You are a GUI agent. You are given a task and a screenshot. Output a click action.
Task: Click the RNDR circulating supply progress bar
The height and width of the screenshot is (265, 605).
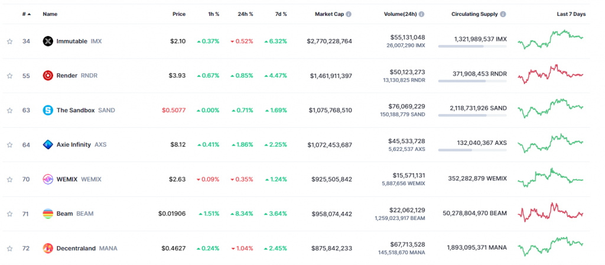[472, 80]
